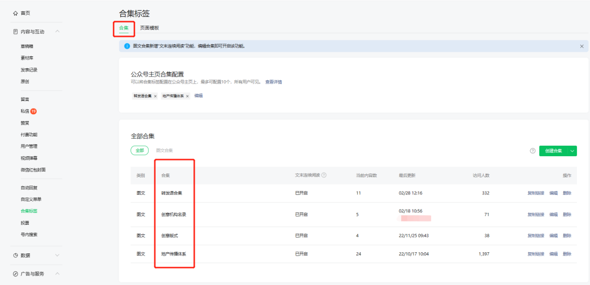The height and width of the screenshot is (285, 590).
Task: Dismiss the blue info banner with X
Action: (x=582, y=46)
